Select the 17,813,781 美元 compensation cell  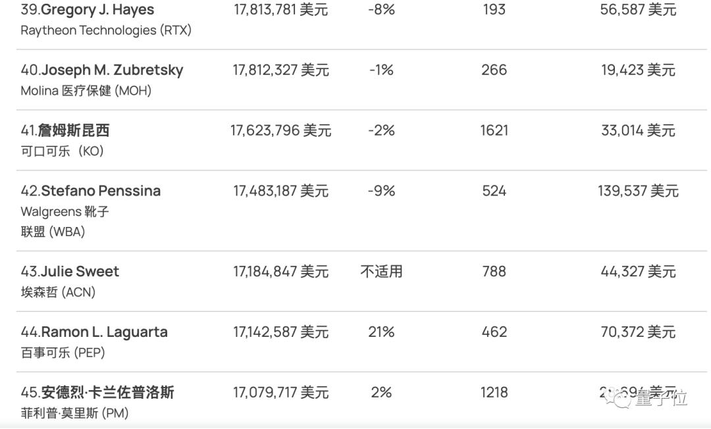[x=280, y=10]
